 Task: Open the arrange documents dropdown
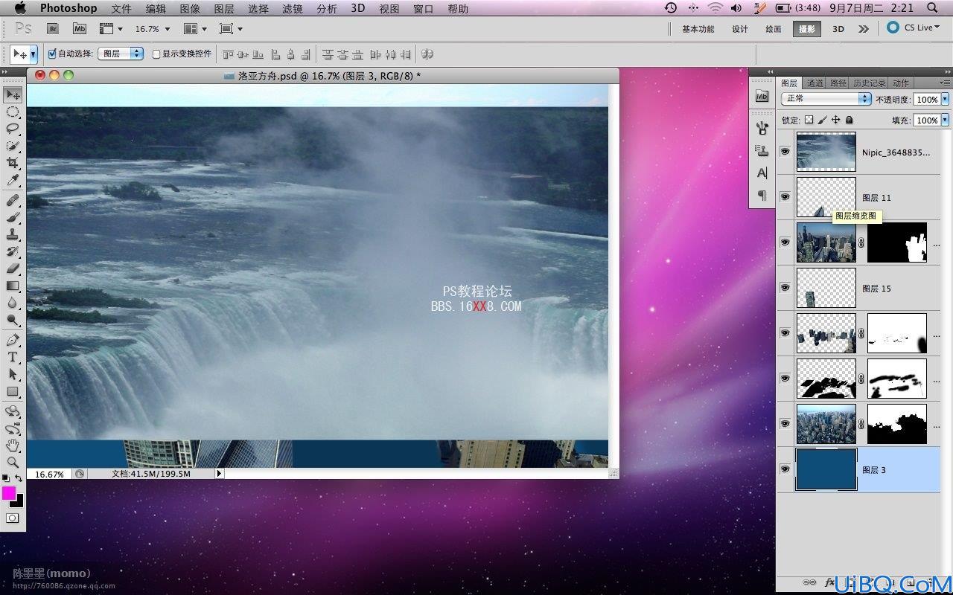pyautogui.click(x=195, y=28)
